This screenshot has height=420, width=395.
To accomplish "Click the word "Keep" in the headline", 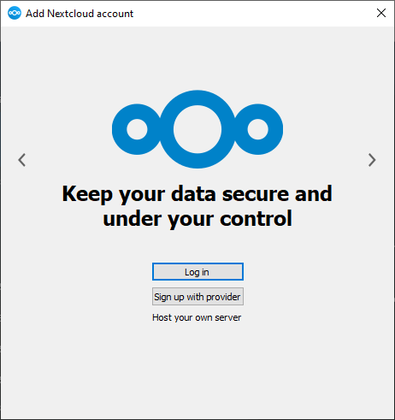I will click(x=87, y=194).
